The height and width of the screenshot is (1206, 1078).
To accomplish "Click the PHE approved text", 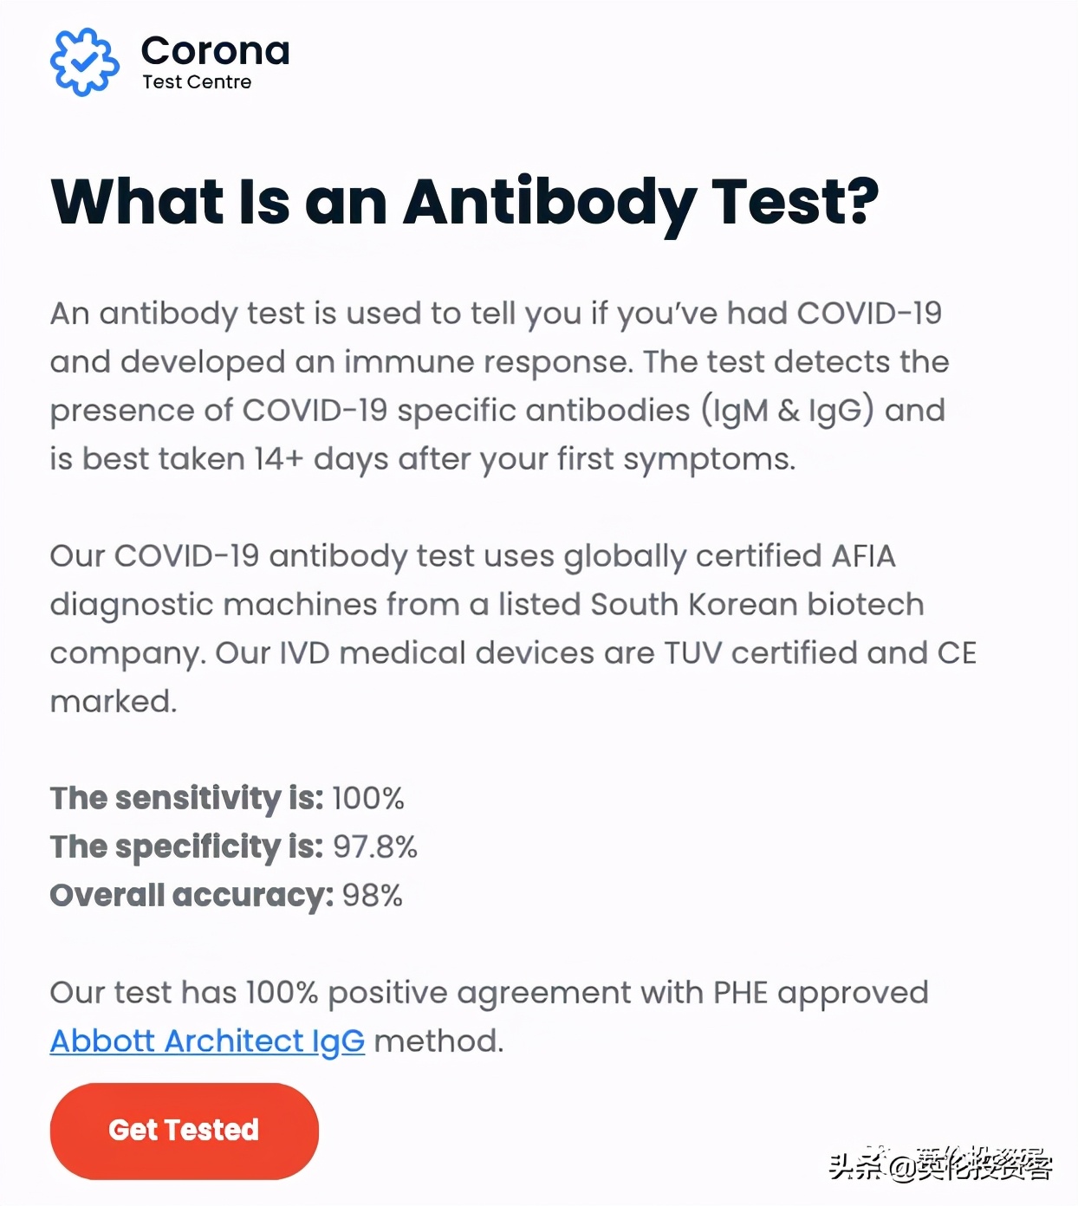I will point(821,992).
